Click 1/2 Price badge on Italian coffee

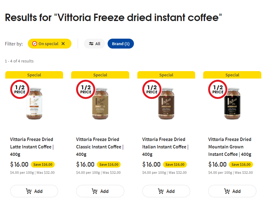tap(152, 89)
